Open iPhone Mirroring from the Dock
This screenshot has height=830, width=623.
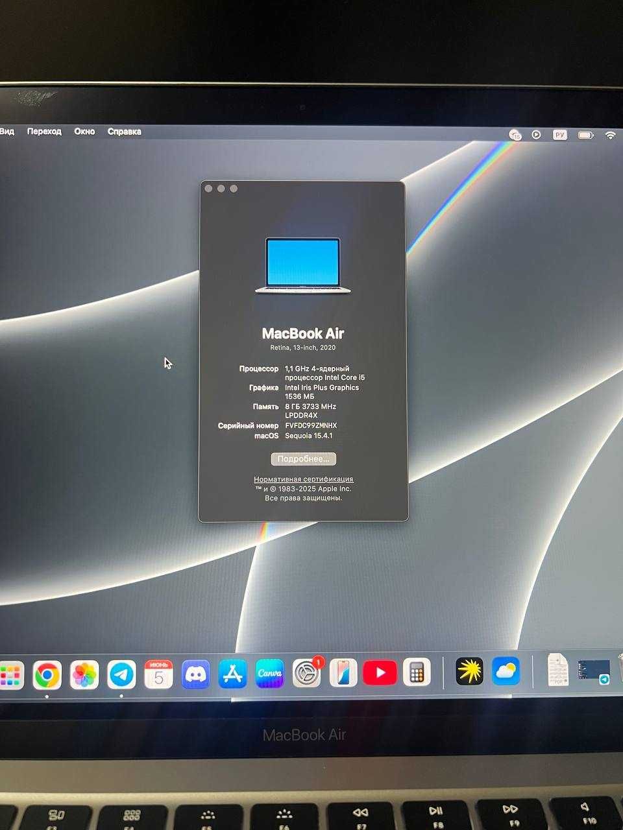click(343, 673)
